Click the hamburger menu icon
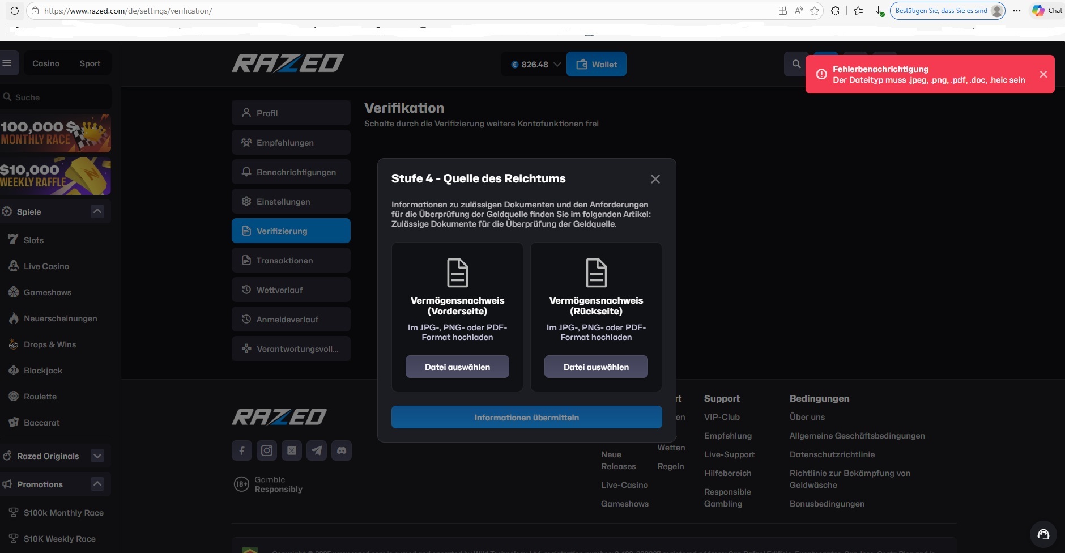This screenshot has height=553, width=1065. 7,63
